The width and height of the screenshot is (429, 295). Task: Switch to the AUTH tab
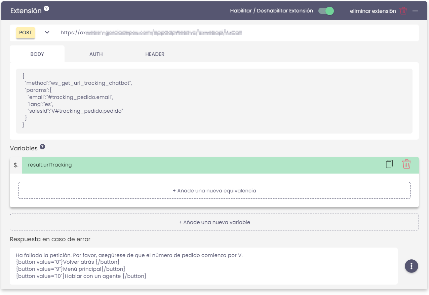coord(96,54)
